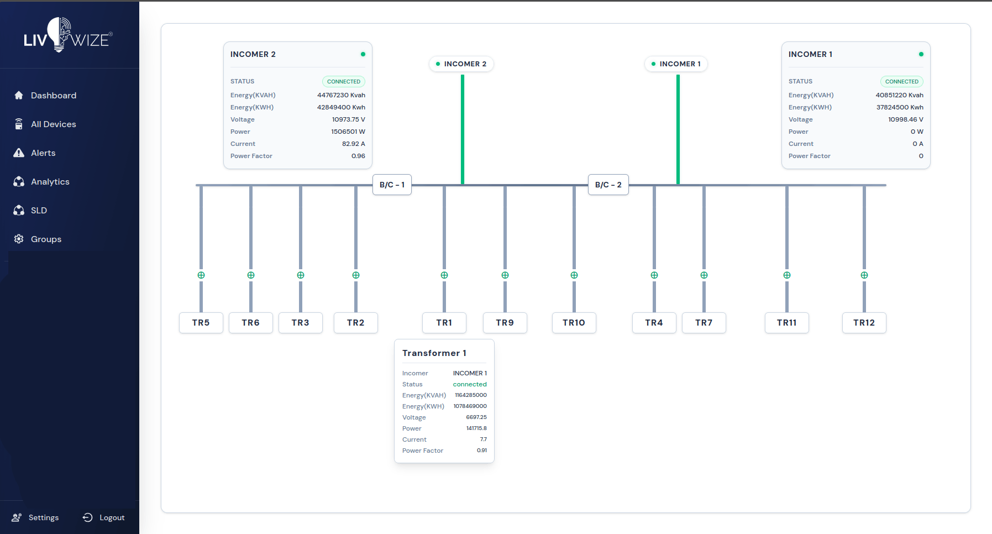The width and height of the screenshot is (992, 534).
Task: Click the plus node above TR2
Action: pos(356,275)
